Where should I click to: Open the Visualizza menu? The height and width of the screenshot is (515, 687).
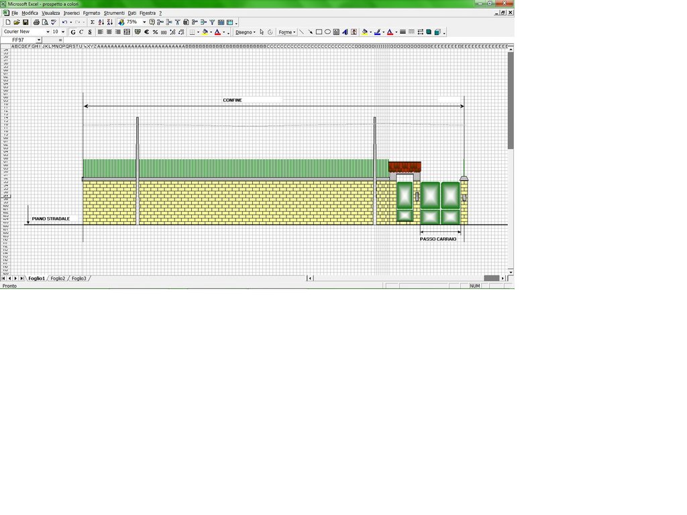pos(50,13)
